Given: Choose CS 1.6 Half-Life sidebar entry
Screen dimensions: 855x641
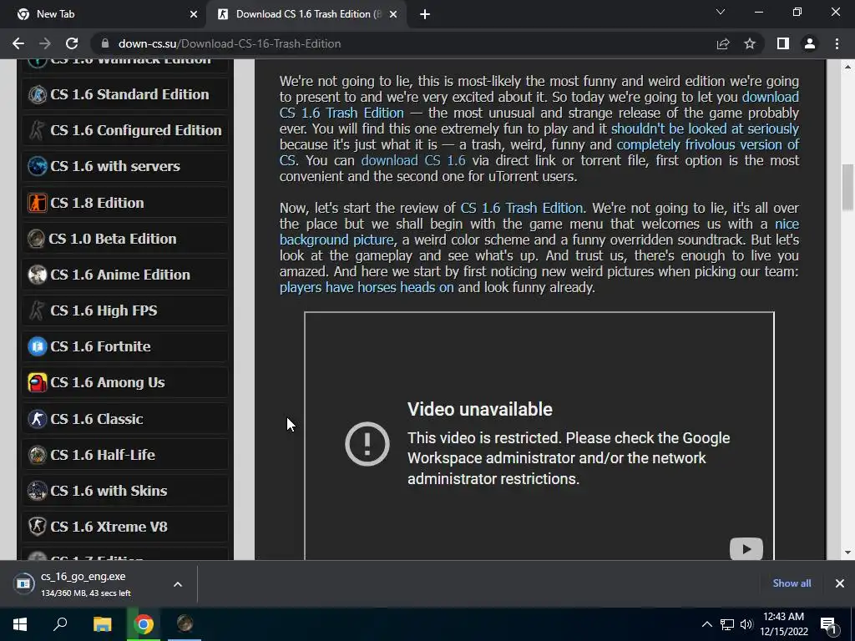Looking at the screenshot, I should click(103, 455).
